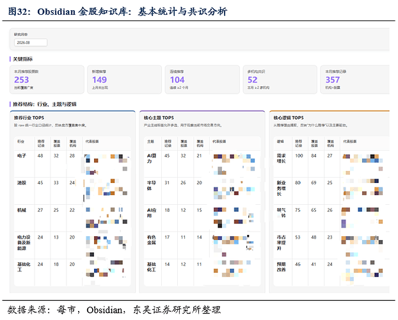The width and height of the screenshot is (398, 320).
Task: Click the value 69 in the 新业务增长 row
Action: (x=314, y=182)
